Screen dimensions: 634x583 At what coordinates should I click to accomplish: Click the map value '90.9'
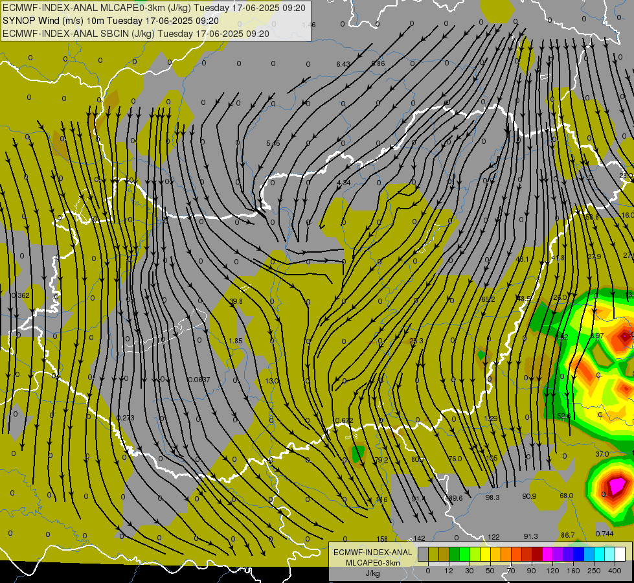(x=529, y=496)
